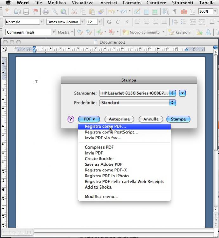Click the Web preview globe icon
This screenshot has width=219, height=238.
[63, 11]
